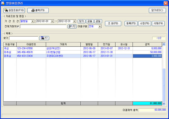This screenshot has width=169, height=119.
Task: Click the total cell 61,000,000
Action: pyautogui.click(x=147, y=103)
